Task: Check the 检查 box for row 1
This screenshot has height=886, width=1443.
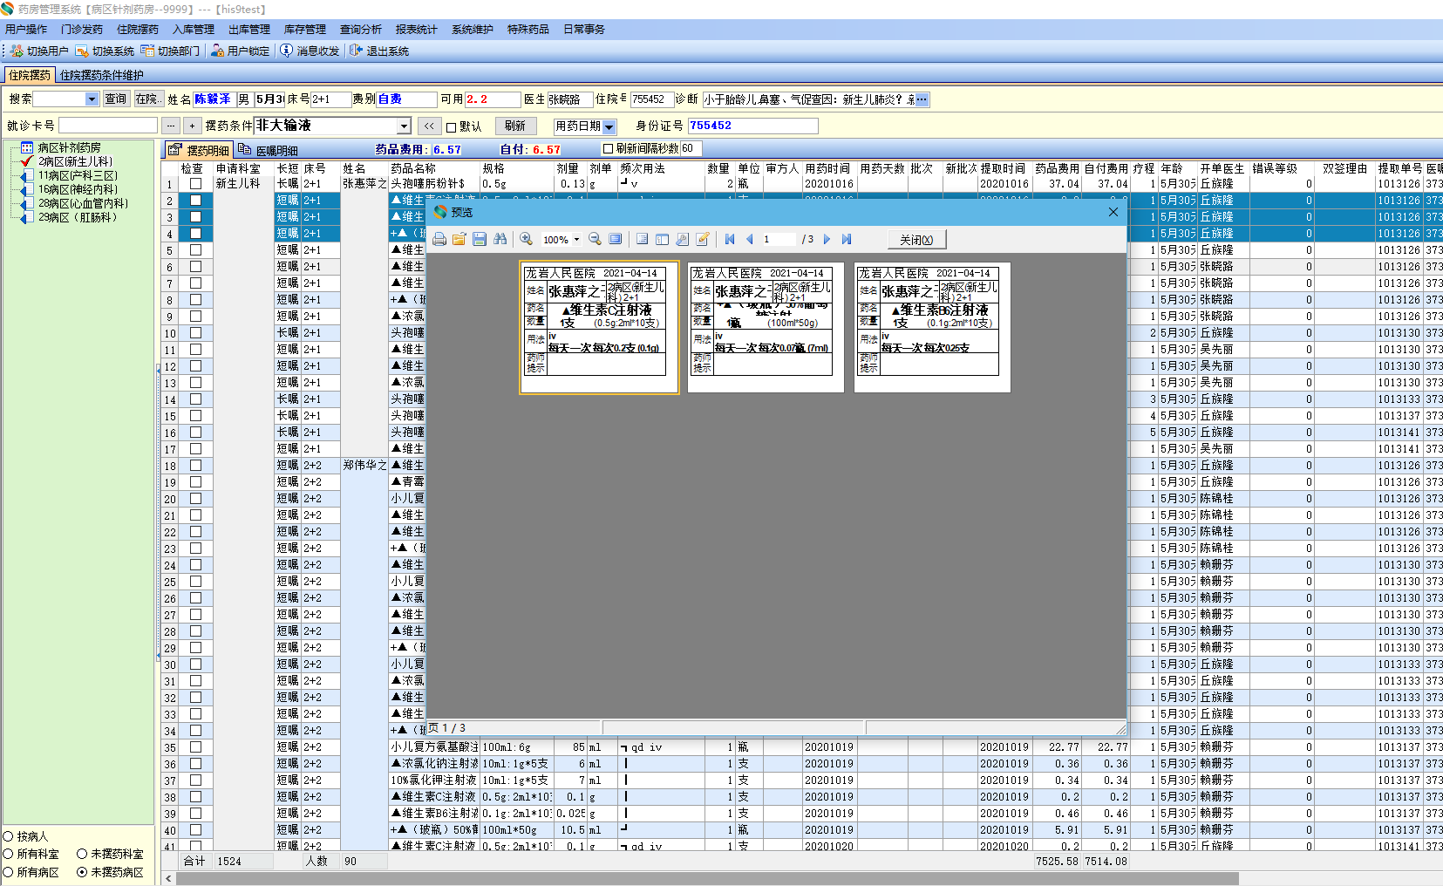Action: coord(195,183)
